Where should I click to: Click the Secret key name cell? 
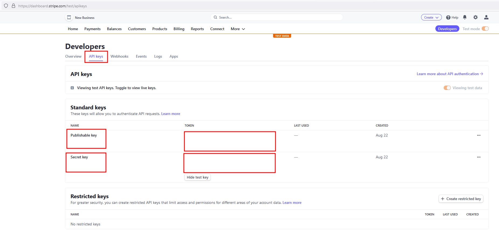[79, 157]
